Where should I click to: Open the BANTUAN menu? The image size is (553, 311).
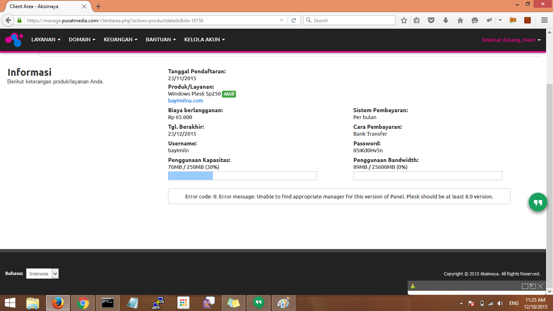pyautogui.click(x=161, y=40)
